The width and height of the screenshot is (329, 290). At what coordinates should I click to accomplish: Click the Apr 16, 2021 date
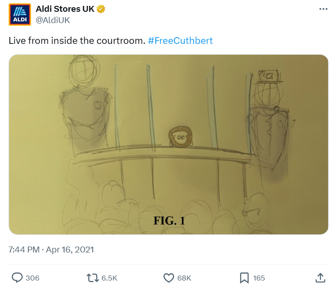coord(70,250)
